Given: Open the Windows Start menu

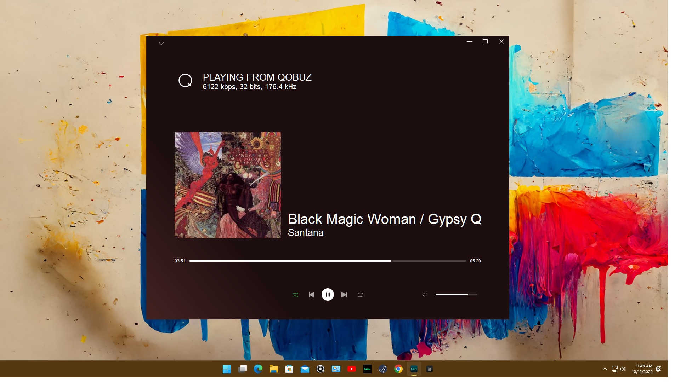Looking at the screenshot, I should (227, 369).
